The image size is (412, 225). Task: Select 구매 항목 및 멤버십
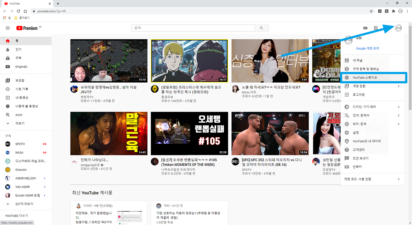[x=373, y=69]
